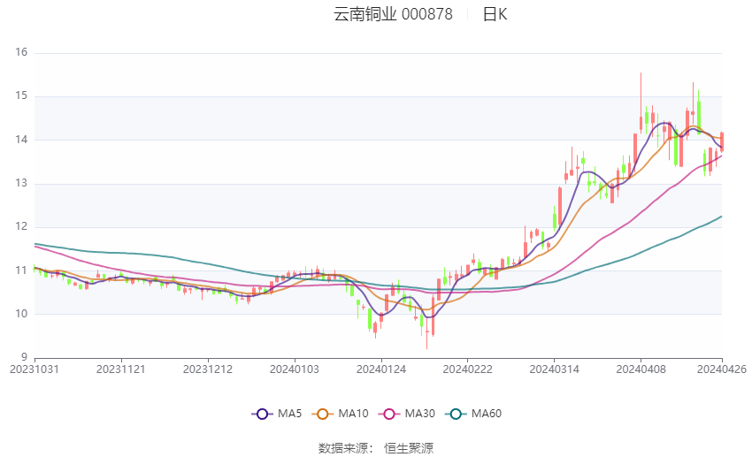
Task: Toggle the MA5 legend entry
Action: tap(277, 414)
